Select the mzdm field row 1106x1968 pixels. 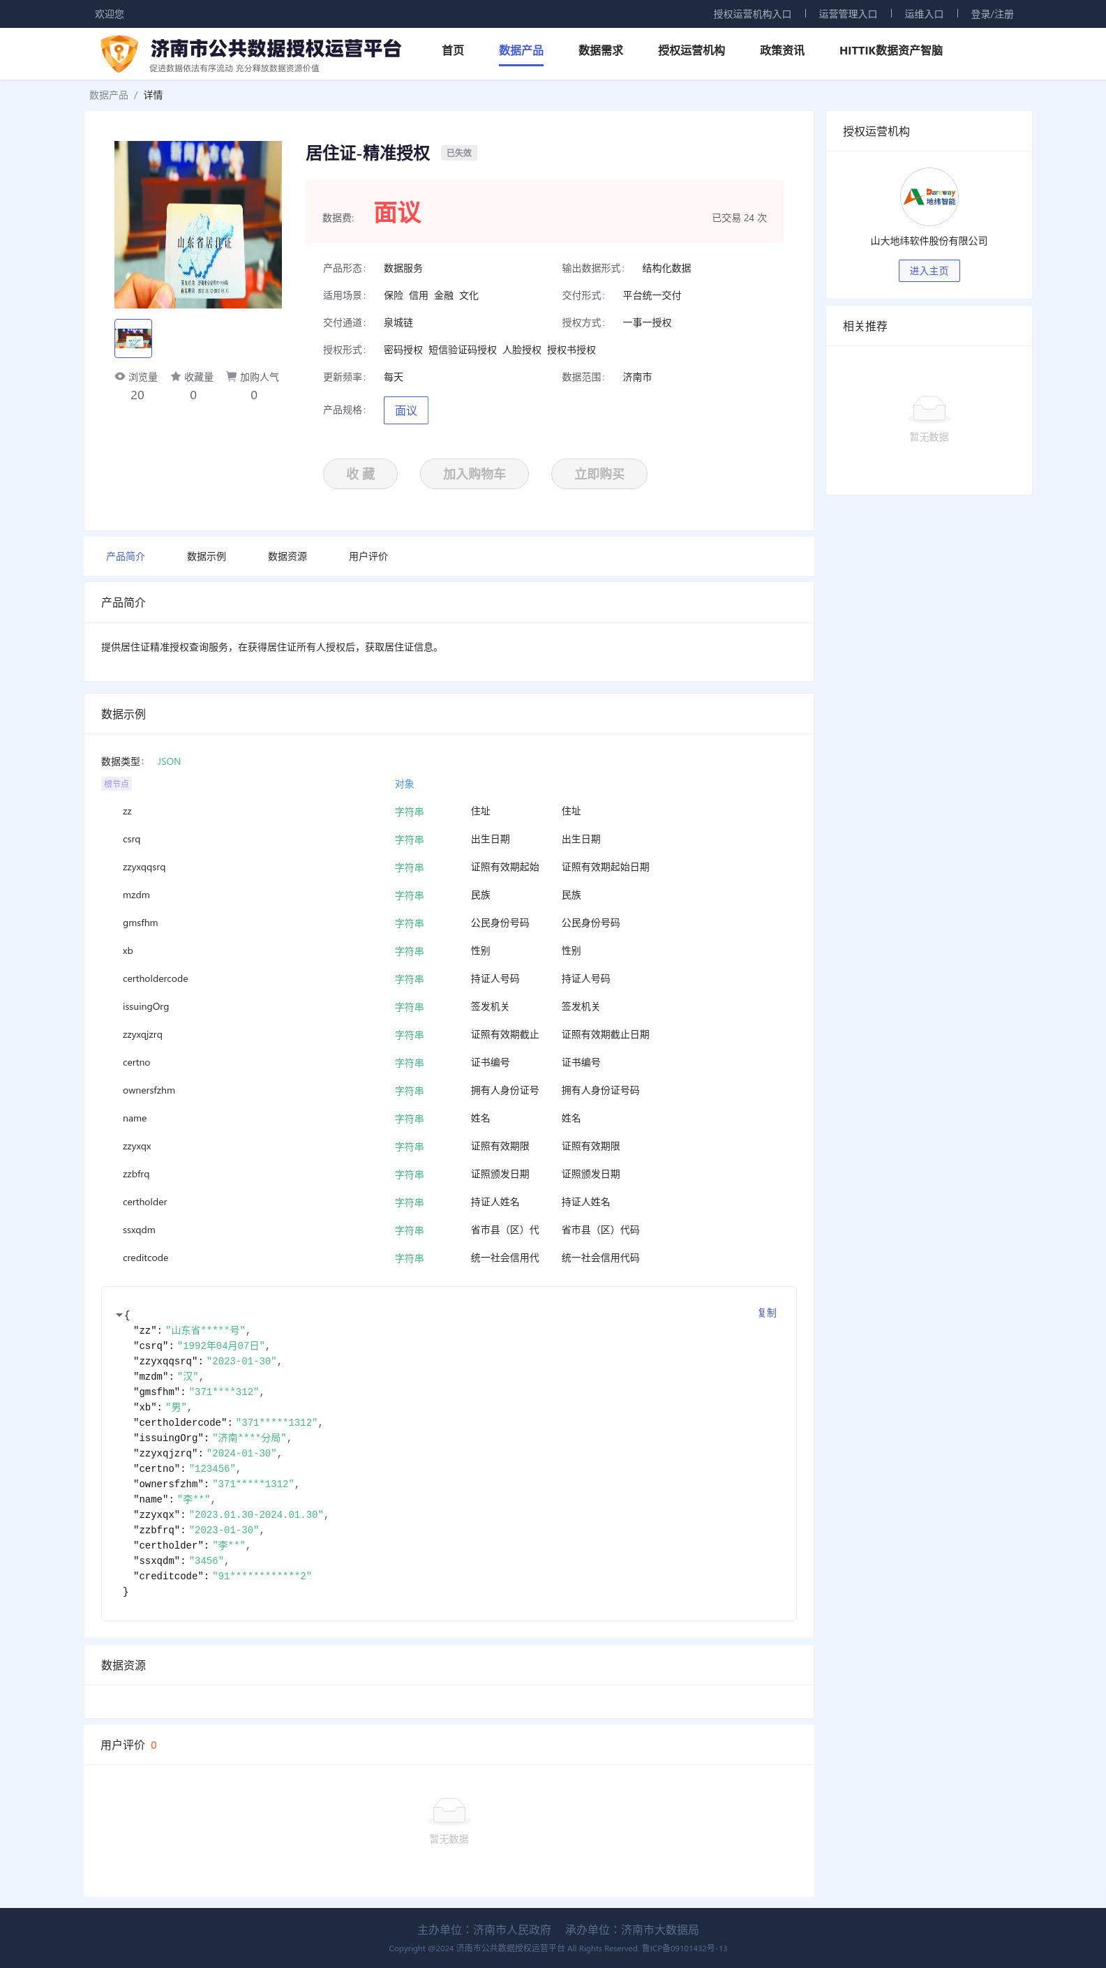(449, 895)
